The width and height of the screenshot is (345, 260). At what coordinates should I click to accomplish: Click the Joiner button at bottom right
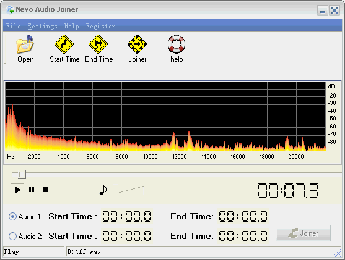303,233
